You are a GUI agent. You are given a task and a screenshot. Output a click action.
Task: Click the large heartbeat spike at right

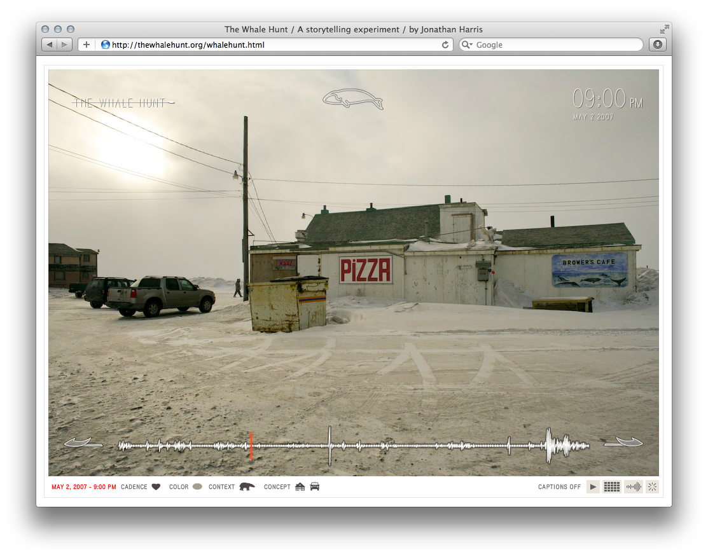(x=549, y=445)
